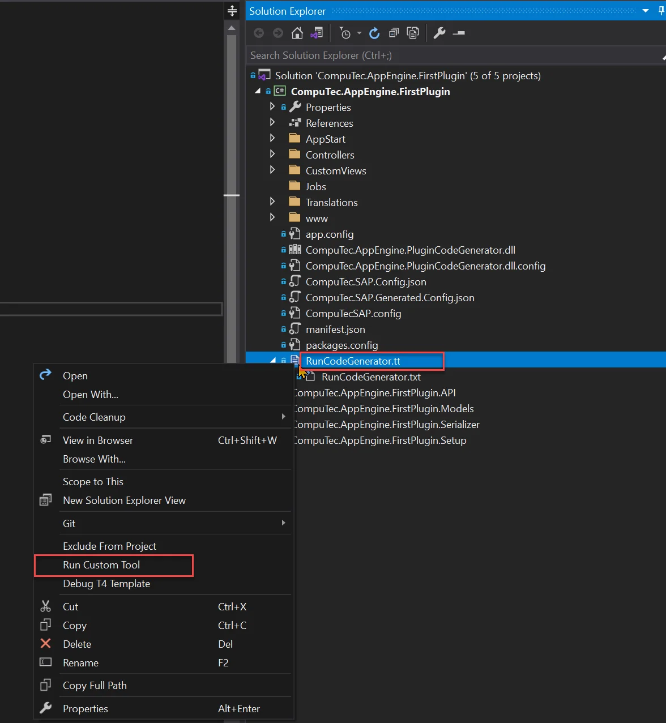The width and height of the screenshot is (666, 723).
Task: Collapse the RunCodeGenerator.tt node
Action: (x=272, y=361)
